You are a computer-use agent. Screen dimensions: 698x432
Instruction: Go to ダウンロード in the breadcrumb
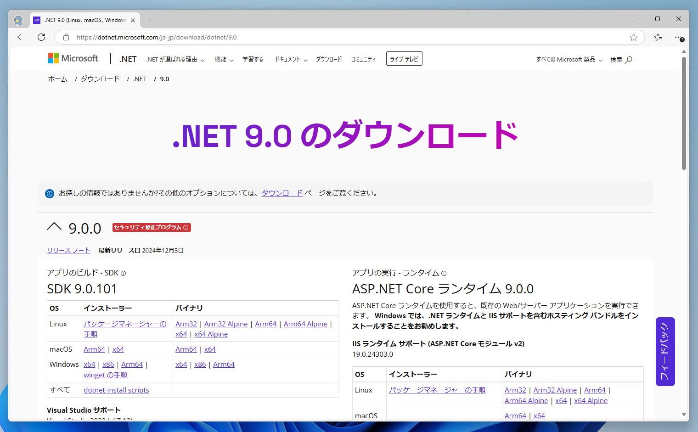click(100, 79)
